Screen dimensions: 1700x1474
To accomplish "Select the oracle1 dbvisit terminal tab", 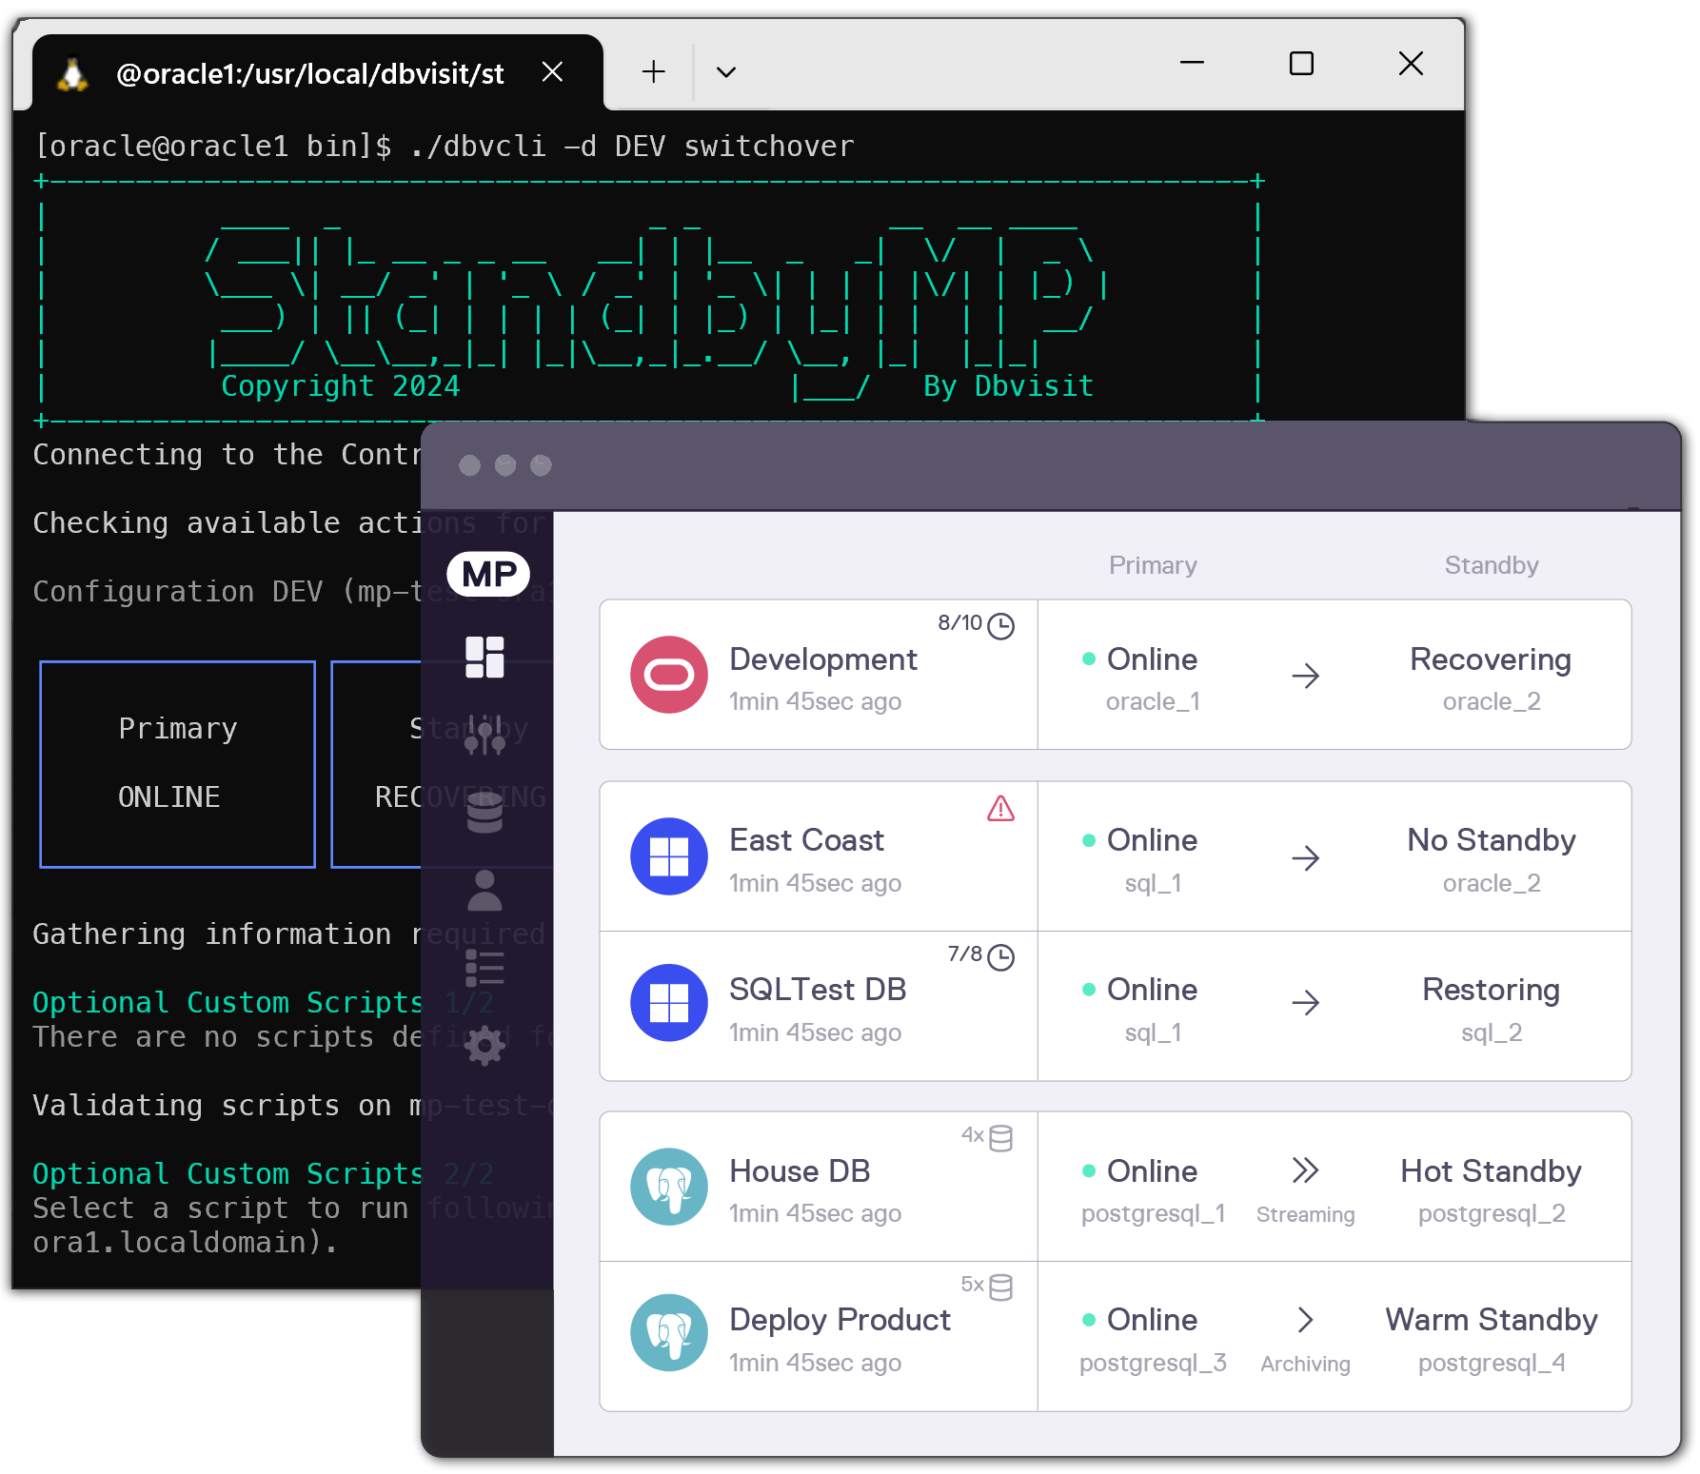I will click(309, 74).
